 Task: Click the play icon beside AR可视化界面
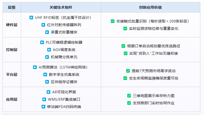[x=48, y=92]
